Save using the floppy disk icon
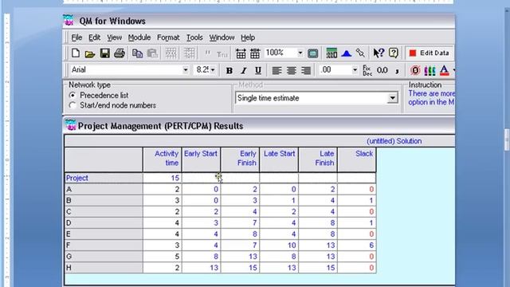The height and width of the screenshot is (287, 510). click(x=104, y=53)
